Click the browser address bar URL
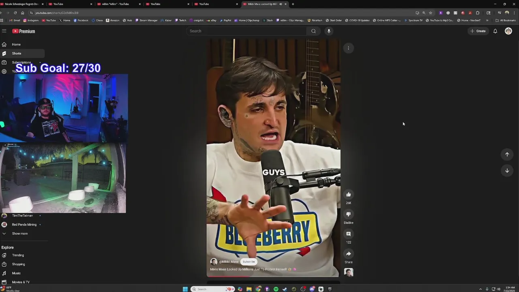The height and width of the screenshot is (292, 519). coord(57,13)
